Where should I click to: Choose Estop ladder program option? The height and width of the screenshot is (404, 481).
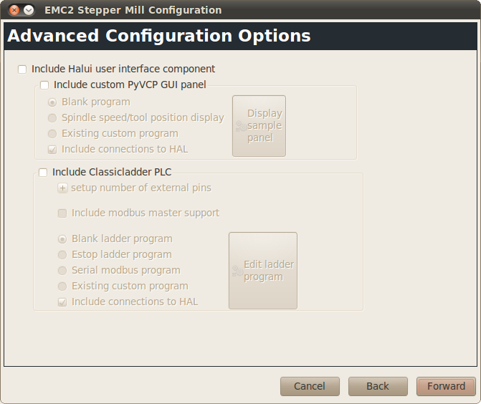point(62,255)
